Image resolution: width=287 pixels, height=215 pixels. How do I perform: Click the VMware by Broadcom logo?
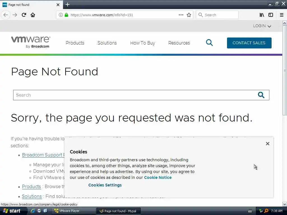[x=31, y=42]
